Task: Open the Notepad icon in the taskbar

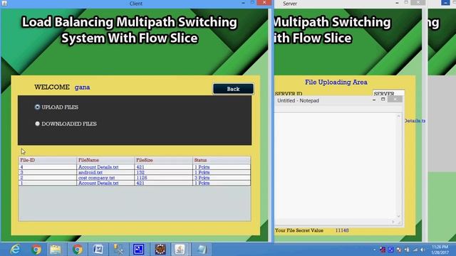Action: (x=201, y=250)
